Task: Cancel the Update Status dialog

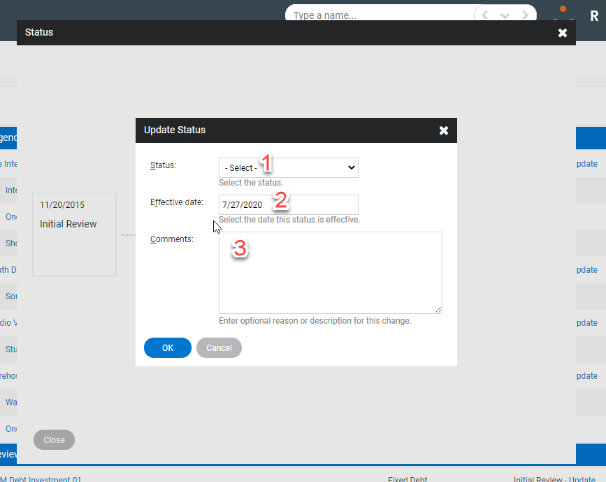Action: (x=219, y=348)
